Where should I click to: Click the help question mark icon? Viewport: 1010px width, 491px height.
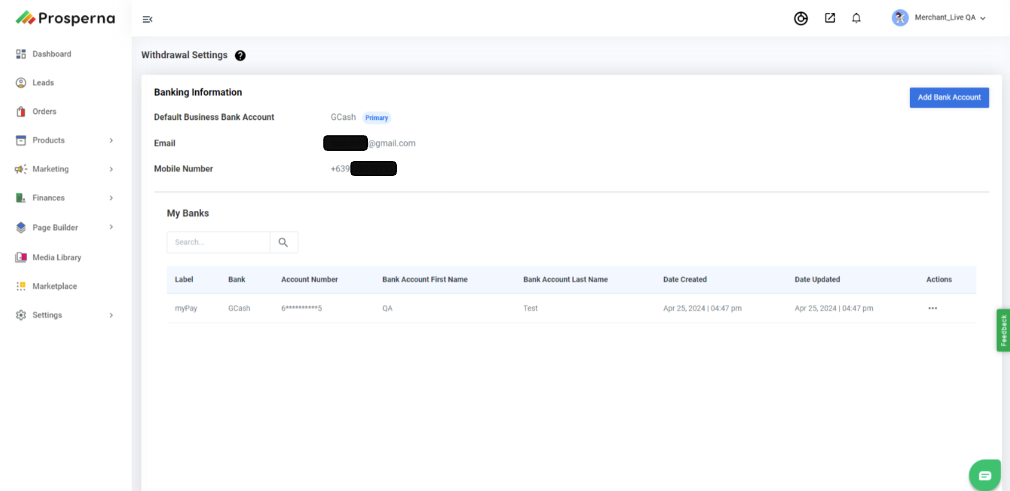[x=240, y=55]
